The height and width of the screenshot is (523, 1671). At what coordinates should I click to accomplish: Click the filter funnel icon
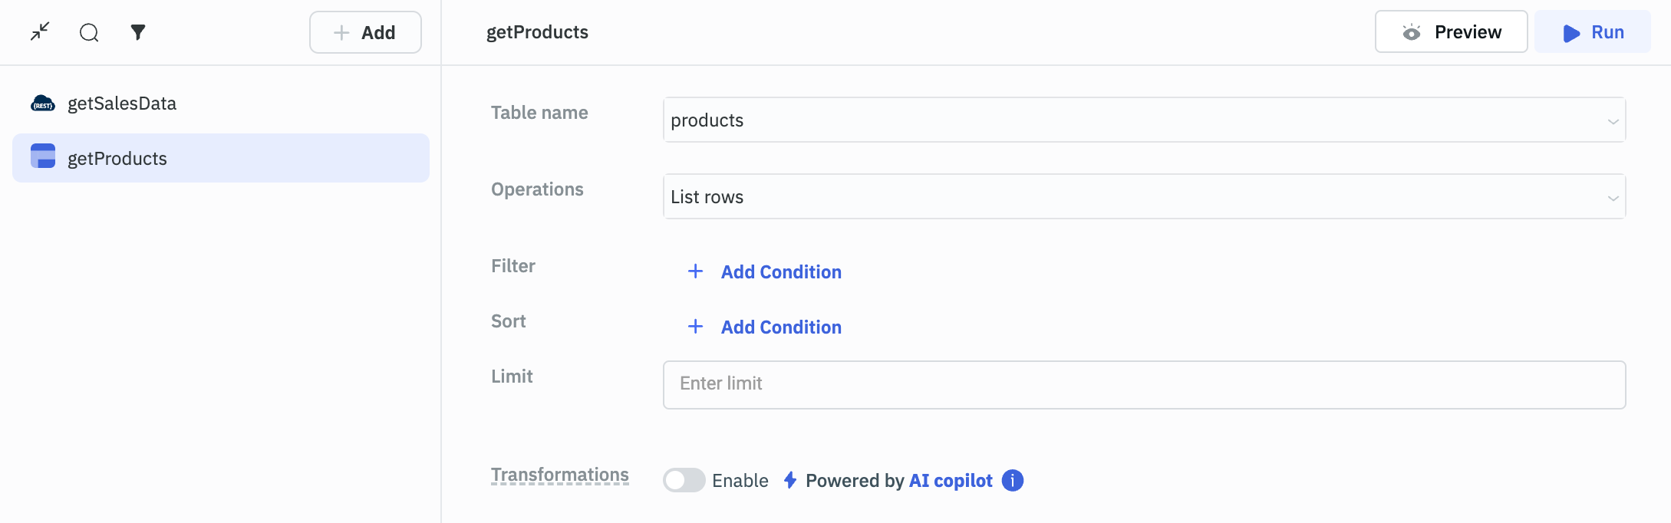pyautogui.click(x=138, y=32)
